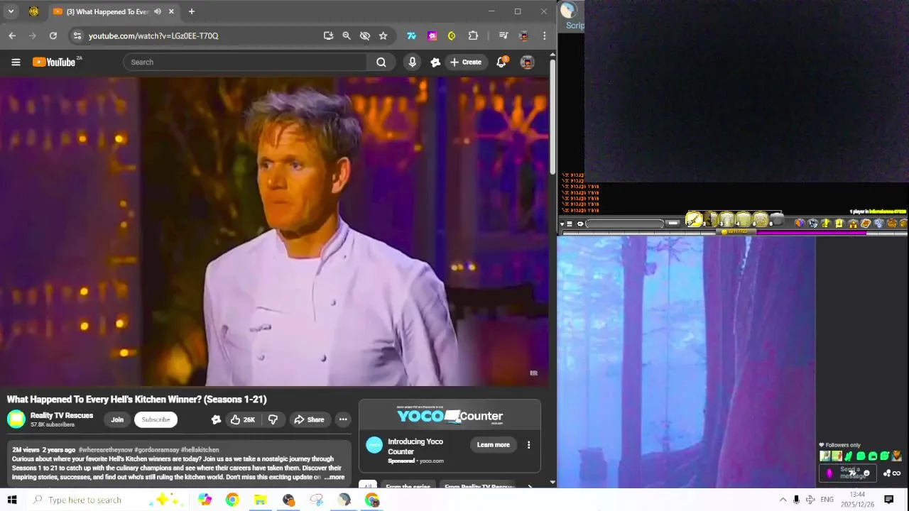The image size is (909, 511).
Task: Click the Hell's Kitchen video player
Action: tap(274, 231)
